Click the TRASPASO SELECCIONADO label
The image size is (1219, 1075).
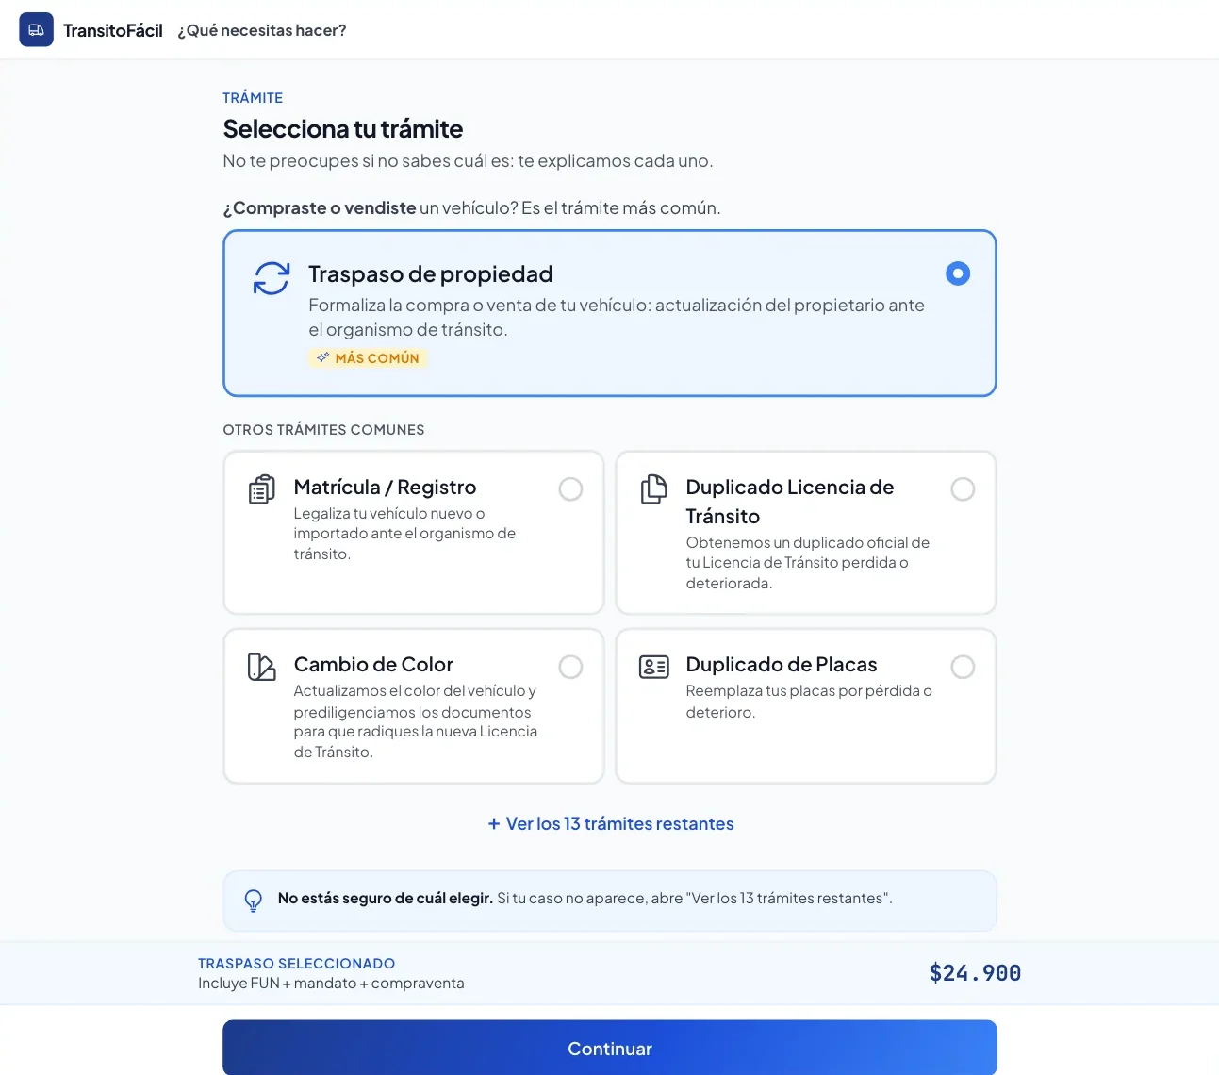[x=296, y=963]
